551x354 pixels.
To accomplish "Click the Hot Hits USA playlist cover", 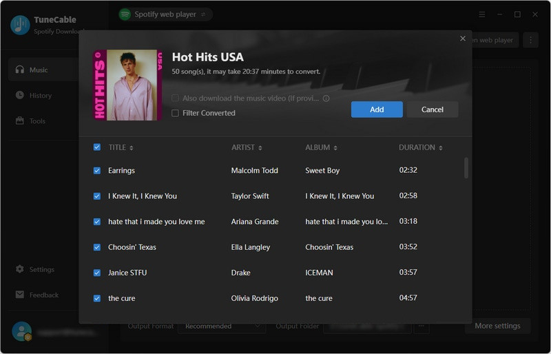I will [x=127, y=85].
